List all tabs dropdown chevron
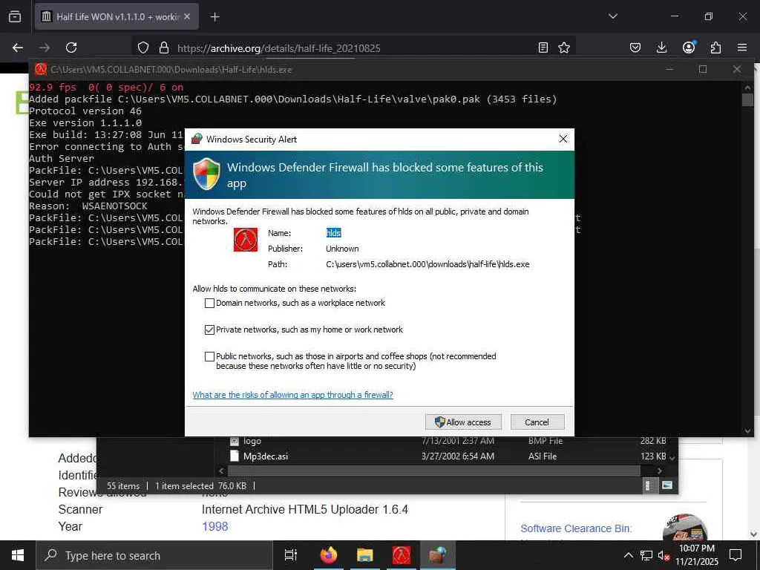This screenshot has height=570, width=760. [612, 16]
